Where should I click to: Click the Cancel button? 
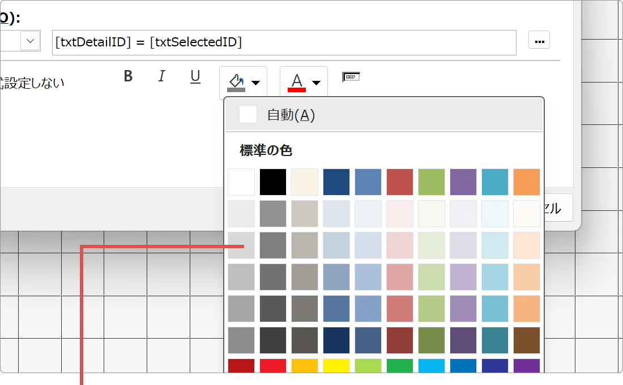tap(558, 207)
